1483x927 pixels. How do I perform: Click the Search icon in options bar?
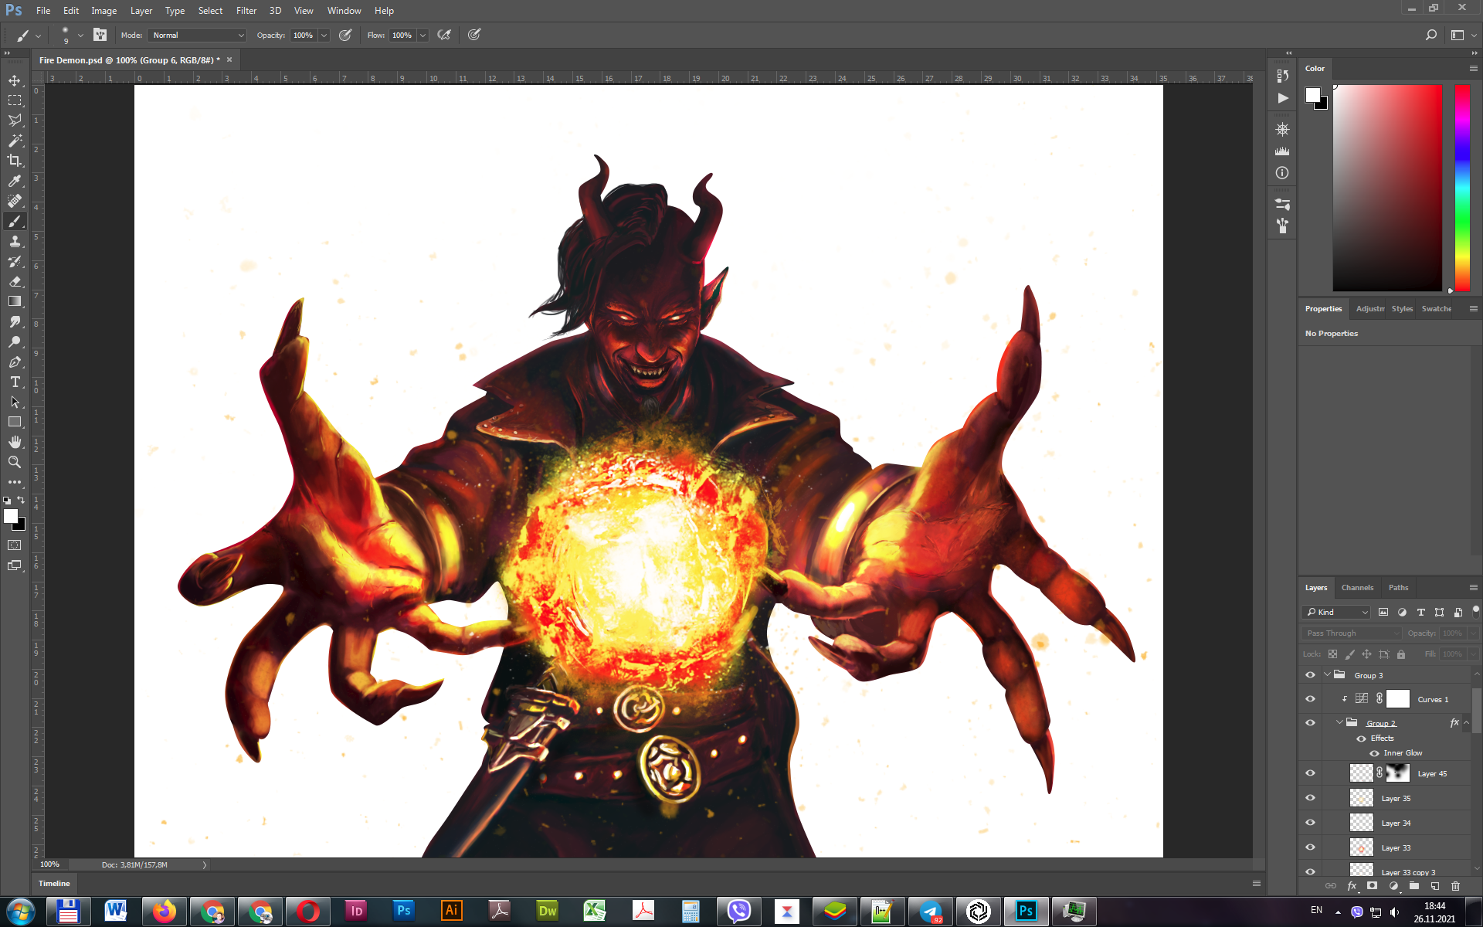click(x=1430, y=35)
